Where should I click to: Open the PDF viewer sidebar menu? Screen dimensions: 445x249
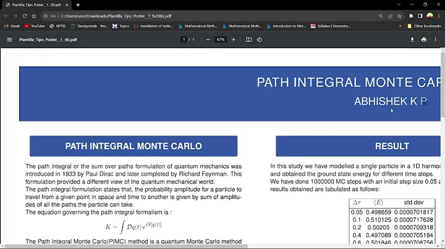click(x=9, y=39)
